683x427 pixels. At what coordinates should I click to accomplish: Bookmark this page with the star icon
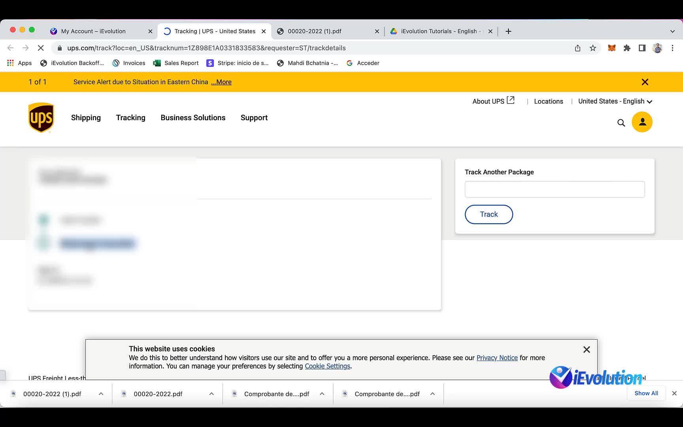(x=592, y=48)
